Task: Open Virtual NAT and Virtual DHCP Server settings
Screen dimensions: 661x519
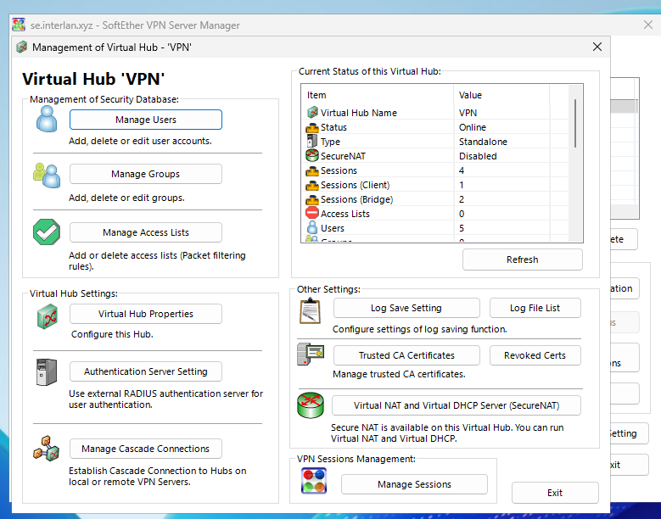Action: pos(457,405)
